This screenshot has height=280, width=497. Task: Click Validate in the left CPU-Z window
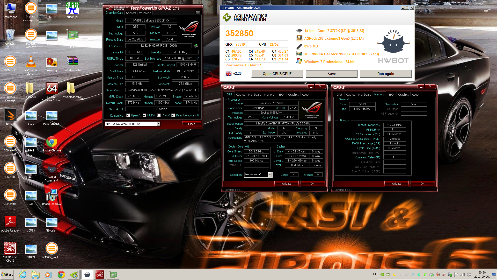[286, 184]
